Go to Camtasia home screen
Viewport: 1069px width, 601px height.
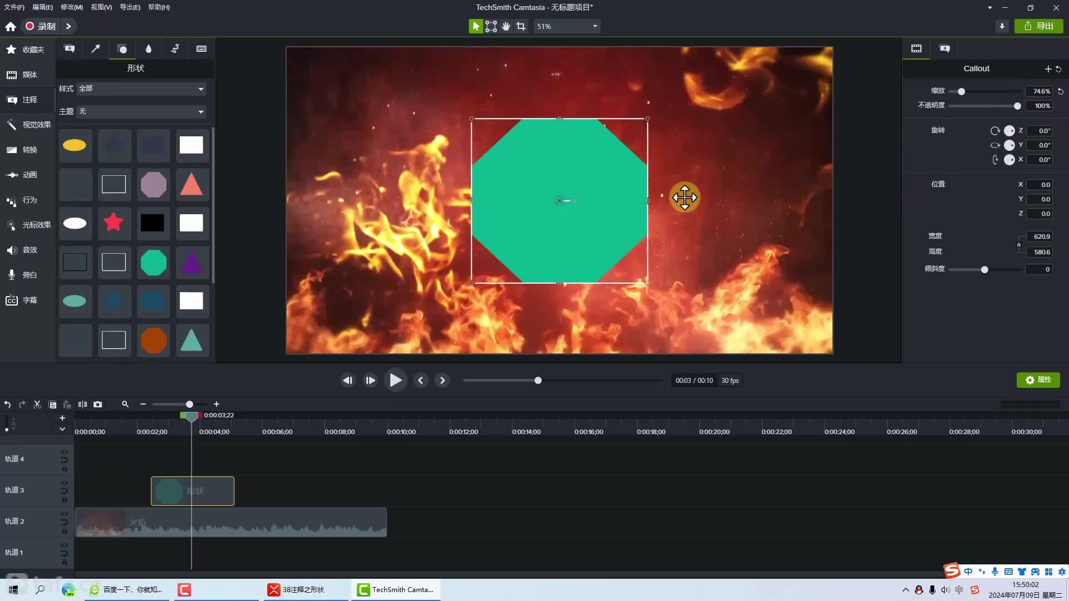[x=11, y=26]
